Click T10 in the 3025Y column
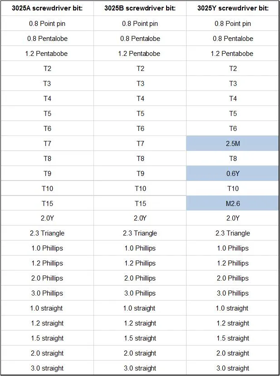Screen dimensions: 280x376 [233, 188]
